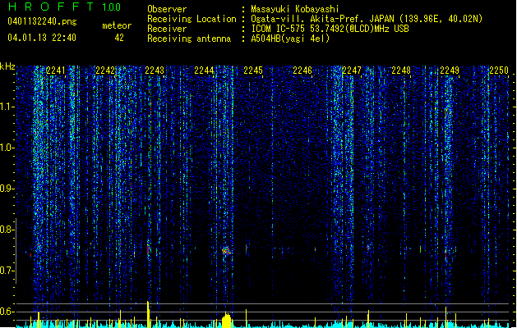The height and width of the screenshot is (328, 517).
Task: Click the 2250 time marker
Action: click(499, 71)
